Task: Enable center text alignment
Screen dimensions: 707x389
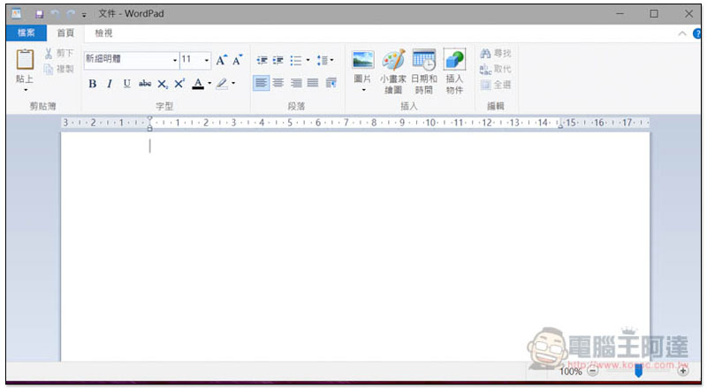Action: click(x=278, y=83)
